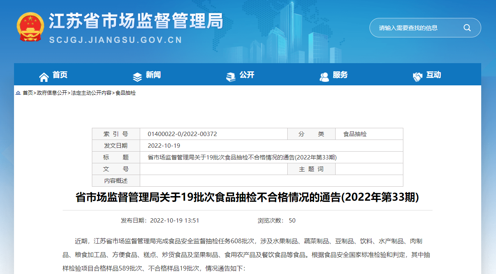The image size is (496, 274).
Task: Click the 浏览次数：50 view counter
Action: tap(276, 221)
